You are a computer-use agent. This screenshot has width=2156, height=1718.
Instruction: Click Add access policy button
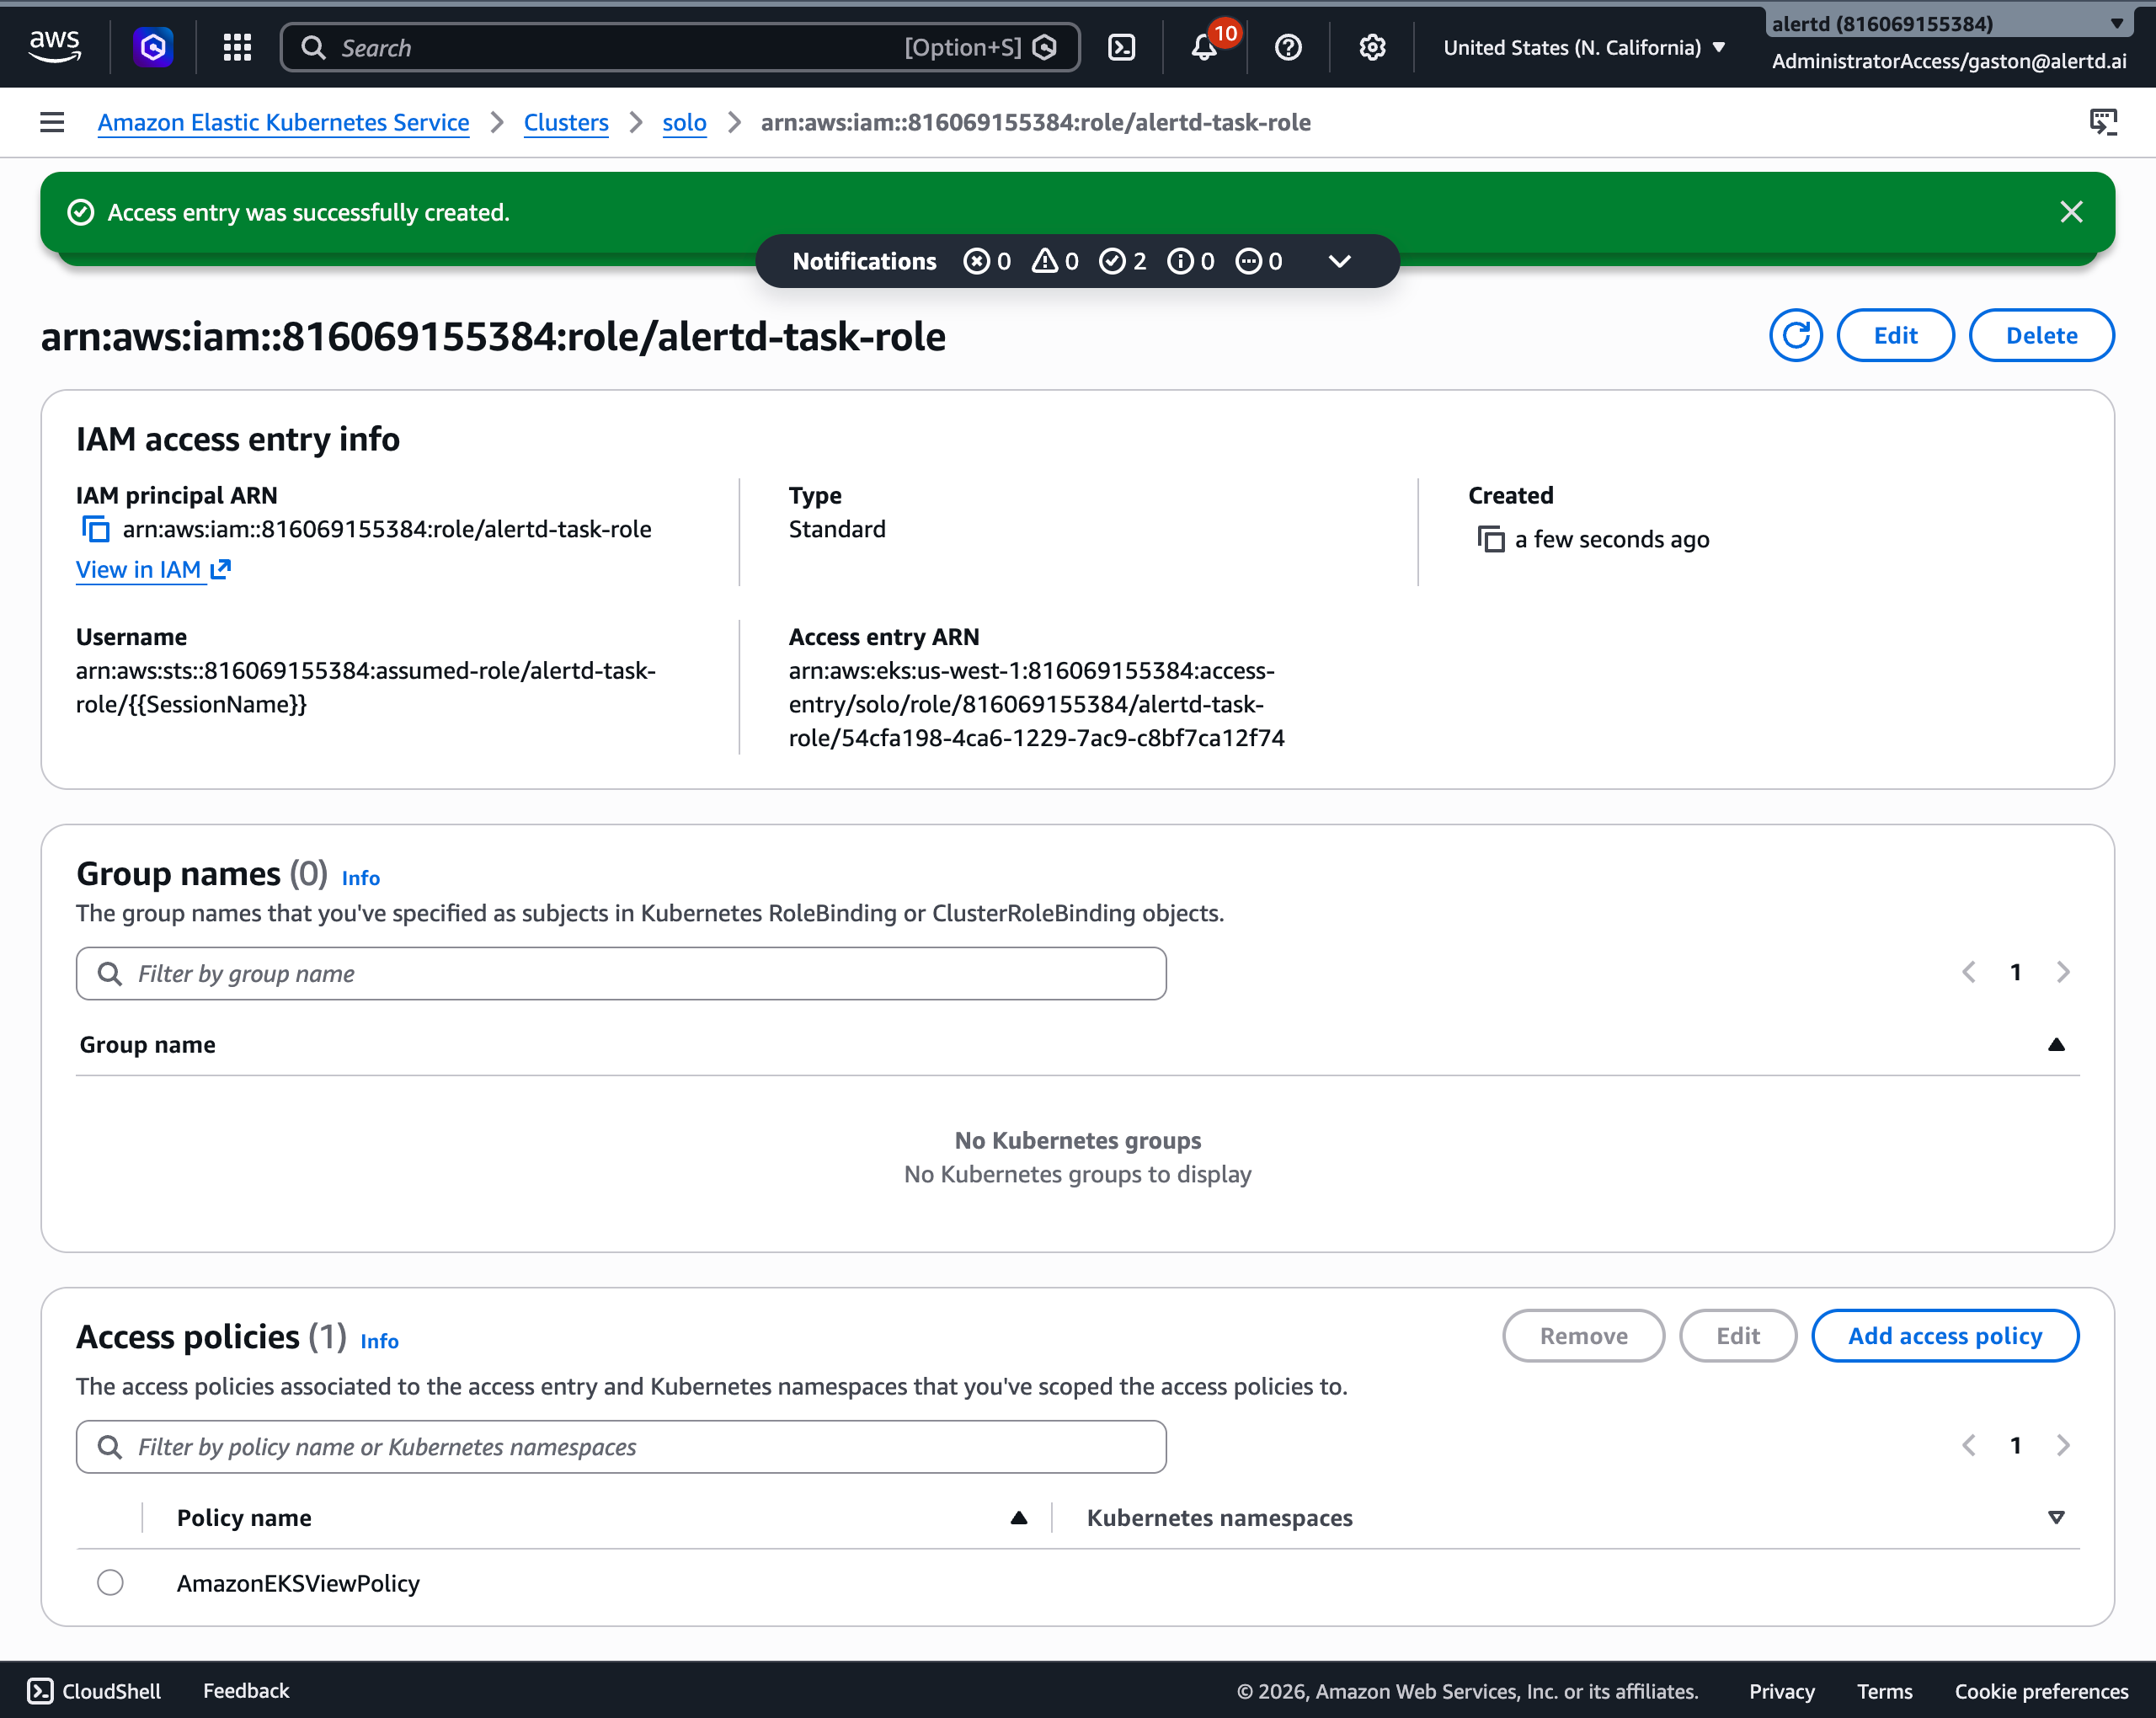tap(1944, 1335)
